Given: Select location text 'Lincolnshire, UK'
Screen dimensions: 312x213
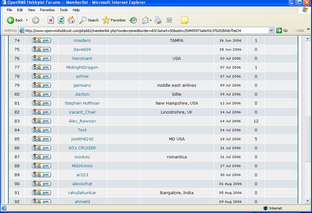Looking at the screenshot, I should click(177, 112).
